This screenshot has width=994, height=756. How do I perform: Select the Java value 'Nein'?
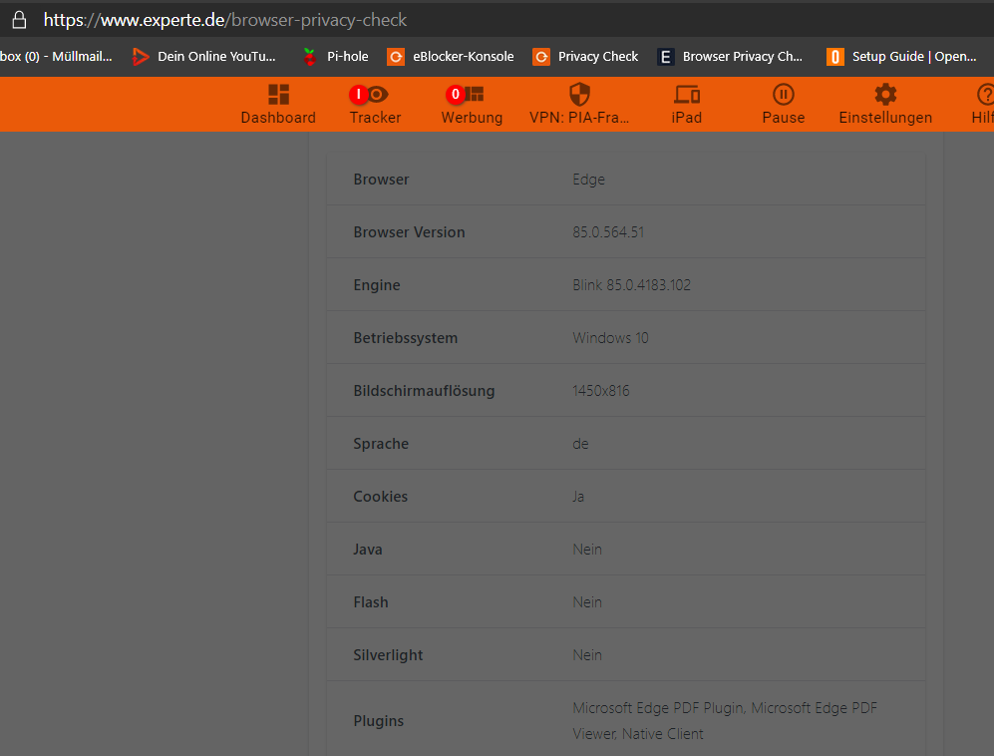587,550
